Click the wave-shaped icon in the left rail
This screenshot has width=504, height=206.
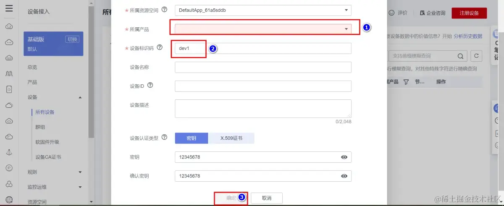pos(9,73)
